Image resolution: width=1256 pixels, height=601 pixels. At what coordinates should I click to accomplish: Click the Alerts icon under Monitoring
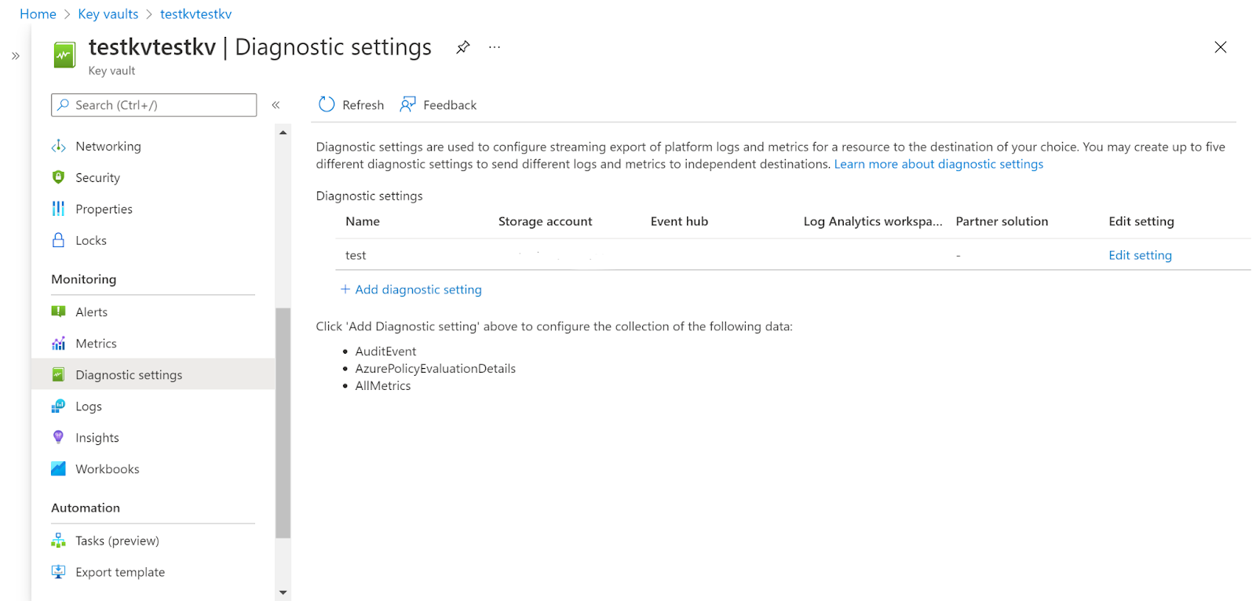click(x=59, y=311)
